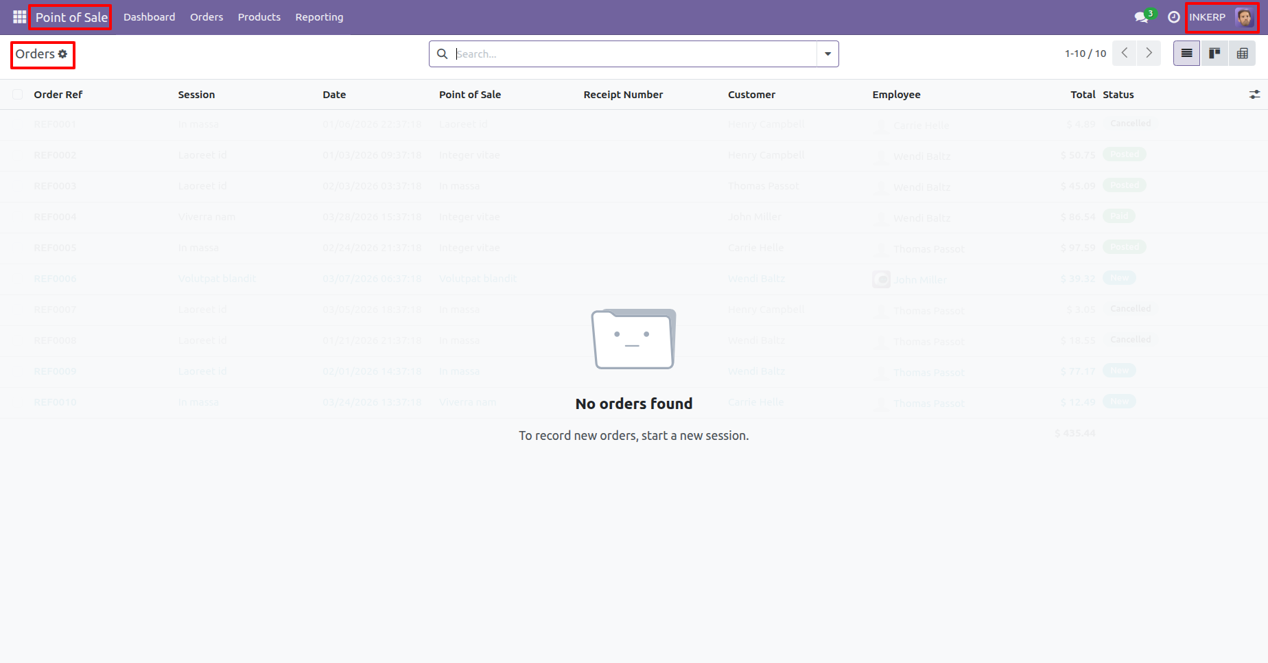The height and width of the screenshot is (663, 1268).
Task: Go to previous page of records
Action: pyautogui.click(x=1124, y=53)
